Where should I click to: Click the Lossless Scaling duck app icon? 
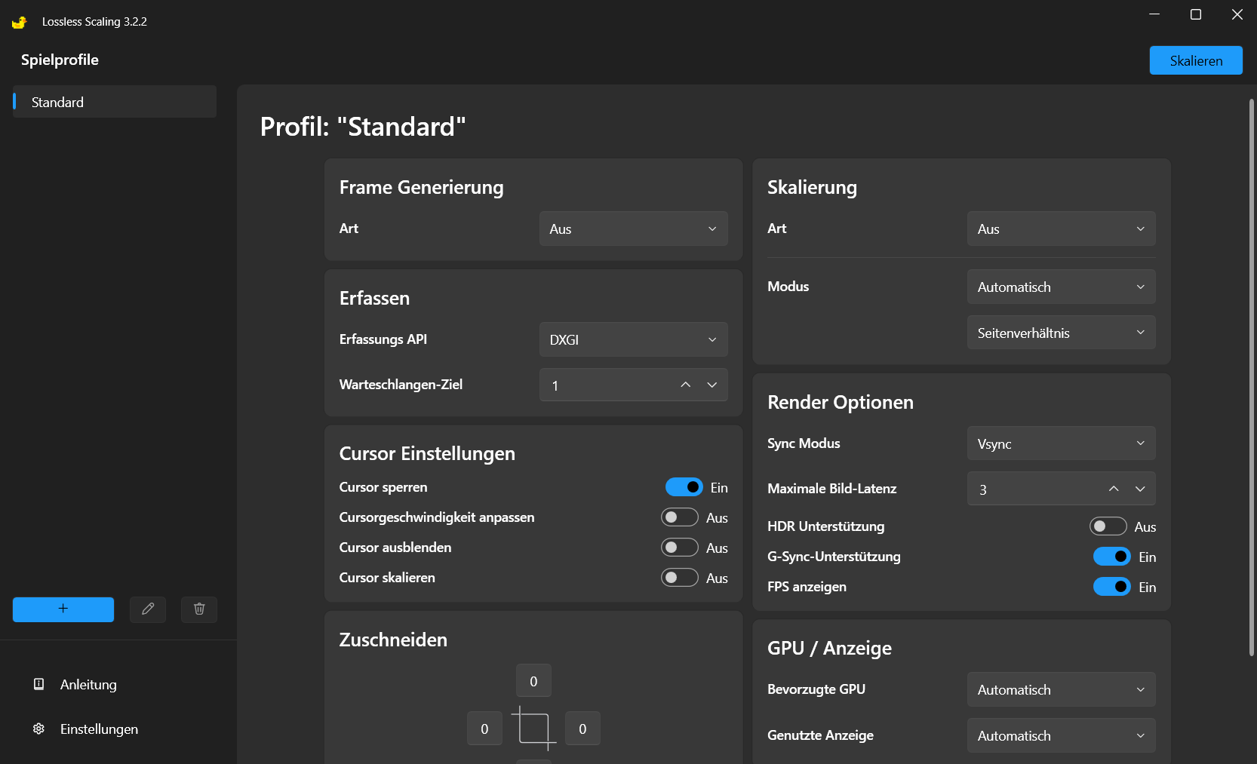click(20, 22)
